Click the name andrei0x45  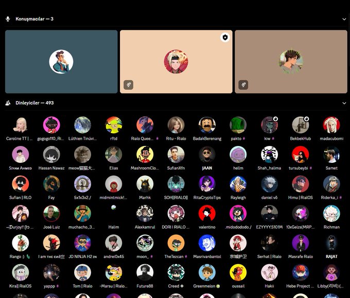click(114, 257)
